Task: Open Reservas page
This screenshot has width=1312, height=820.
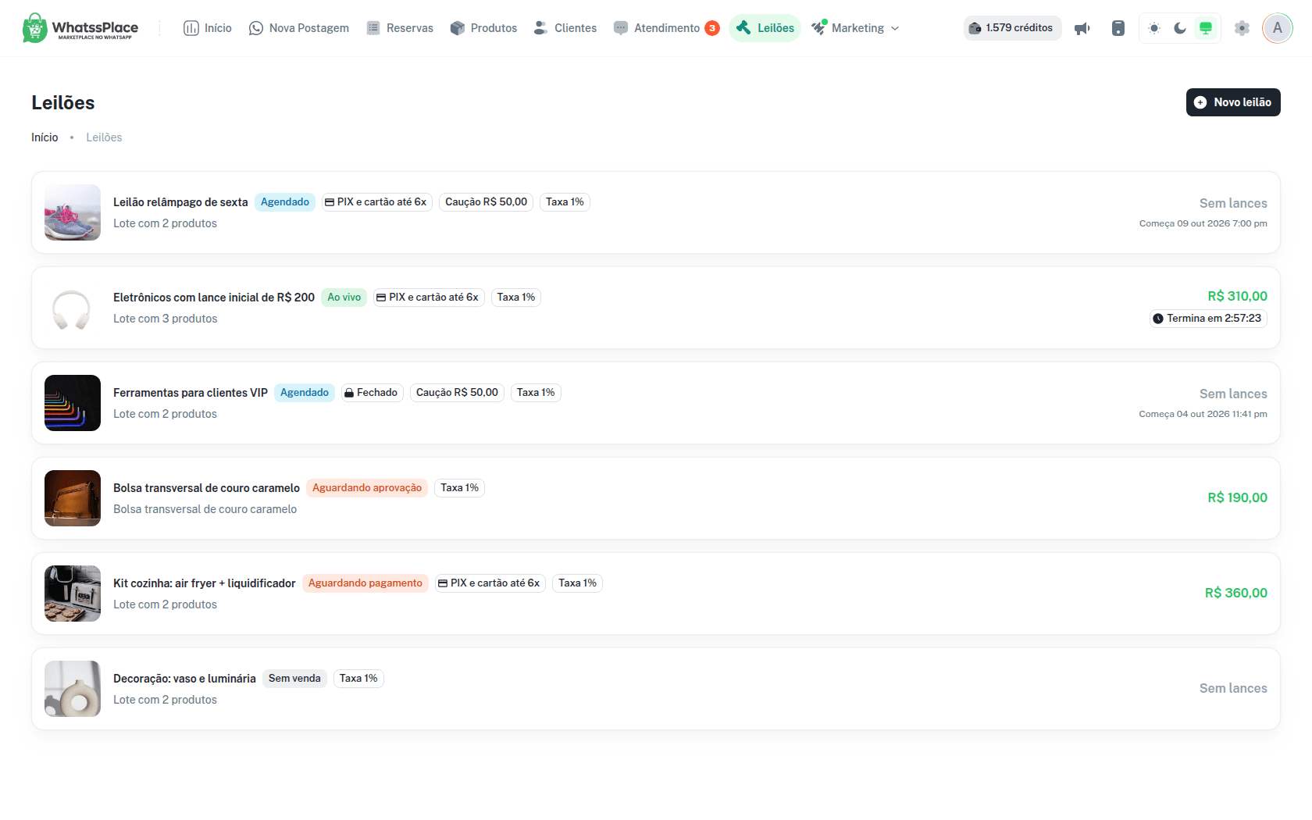Action: coord(400,28)
